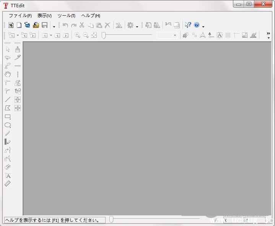
Task: Open the 表示(V) menu
Action: tap(44, 16)
